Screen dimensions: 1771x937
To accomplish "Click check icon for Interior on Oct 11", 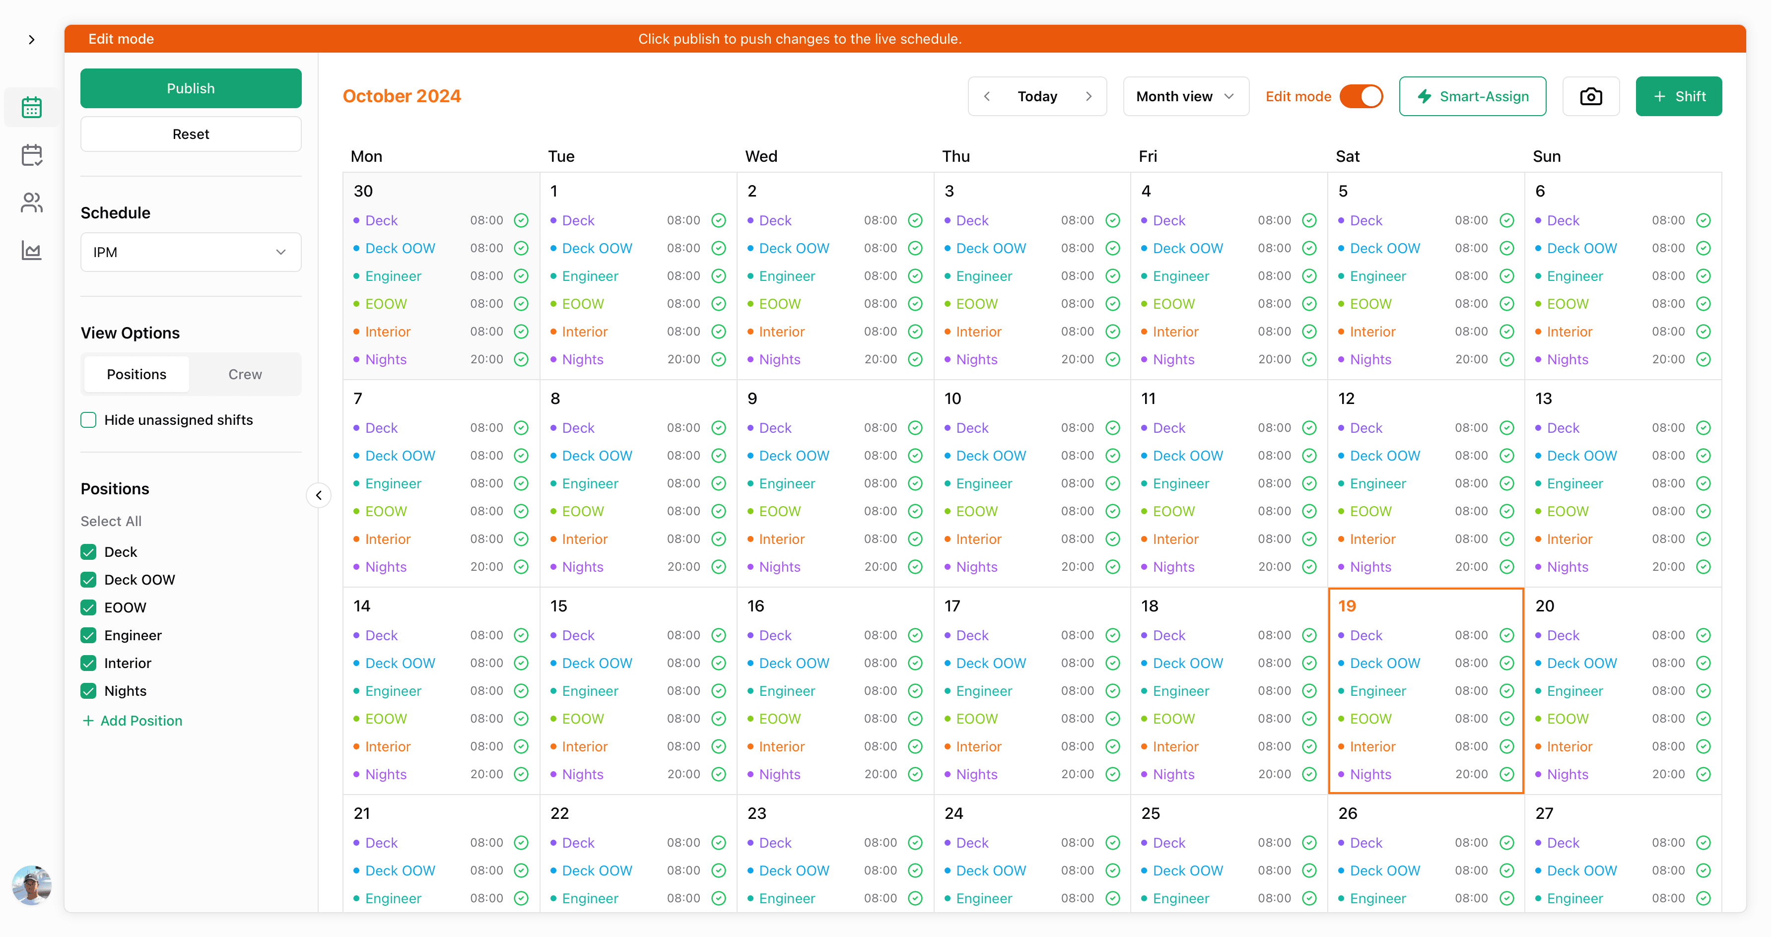I will 1309,539.
